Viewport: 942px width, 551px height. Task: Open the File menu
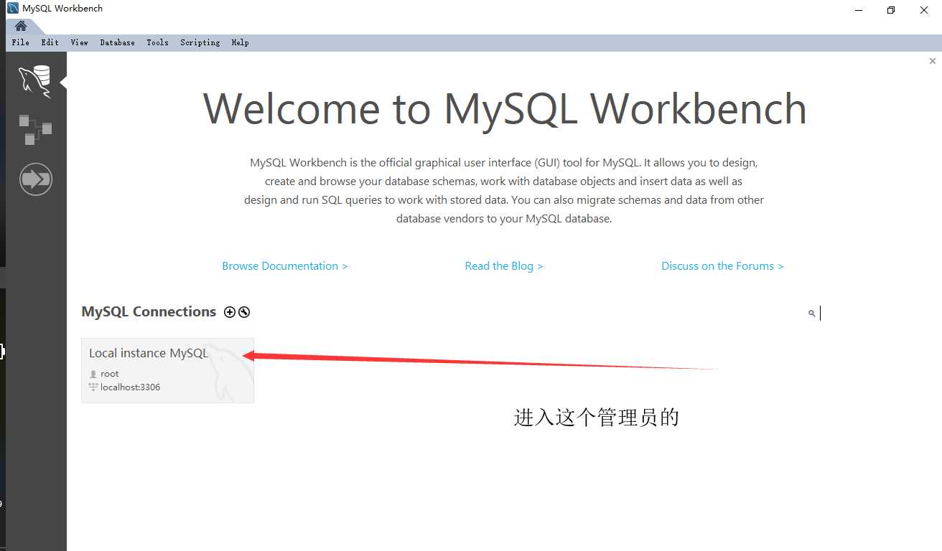(x=21, y=42)
